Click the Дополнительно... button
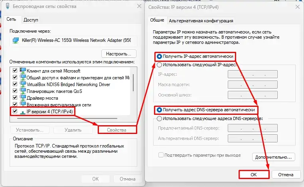Screen dimensions: 304x187 point(274,157)
